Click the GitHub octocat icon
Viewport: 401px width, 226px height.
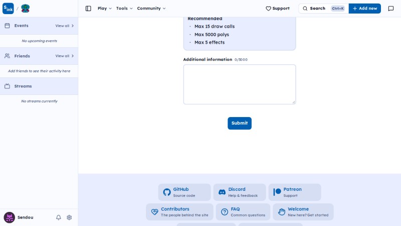[x=167, y=192]
